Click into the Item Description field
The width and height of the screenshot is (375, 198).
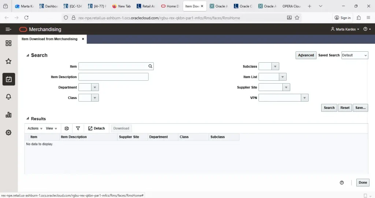pyautogui.click(x=113, y=77)
